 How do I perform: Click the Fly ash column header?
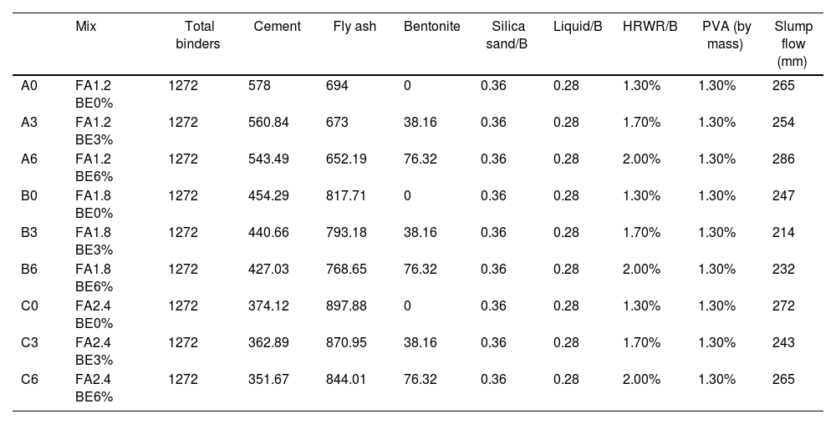pyautogui.click(x=354, y=27)
